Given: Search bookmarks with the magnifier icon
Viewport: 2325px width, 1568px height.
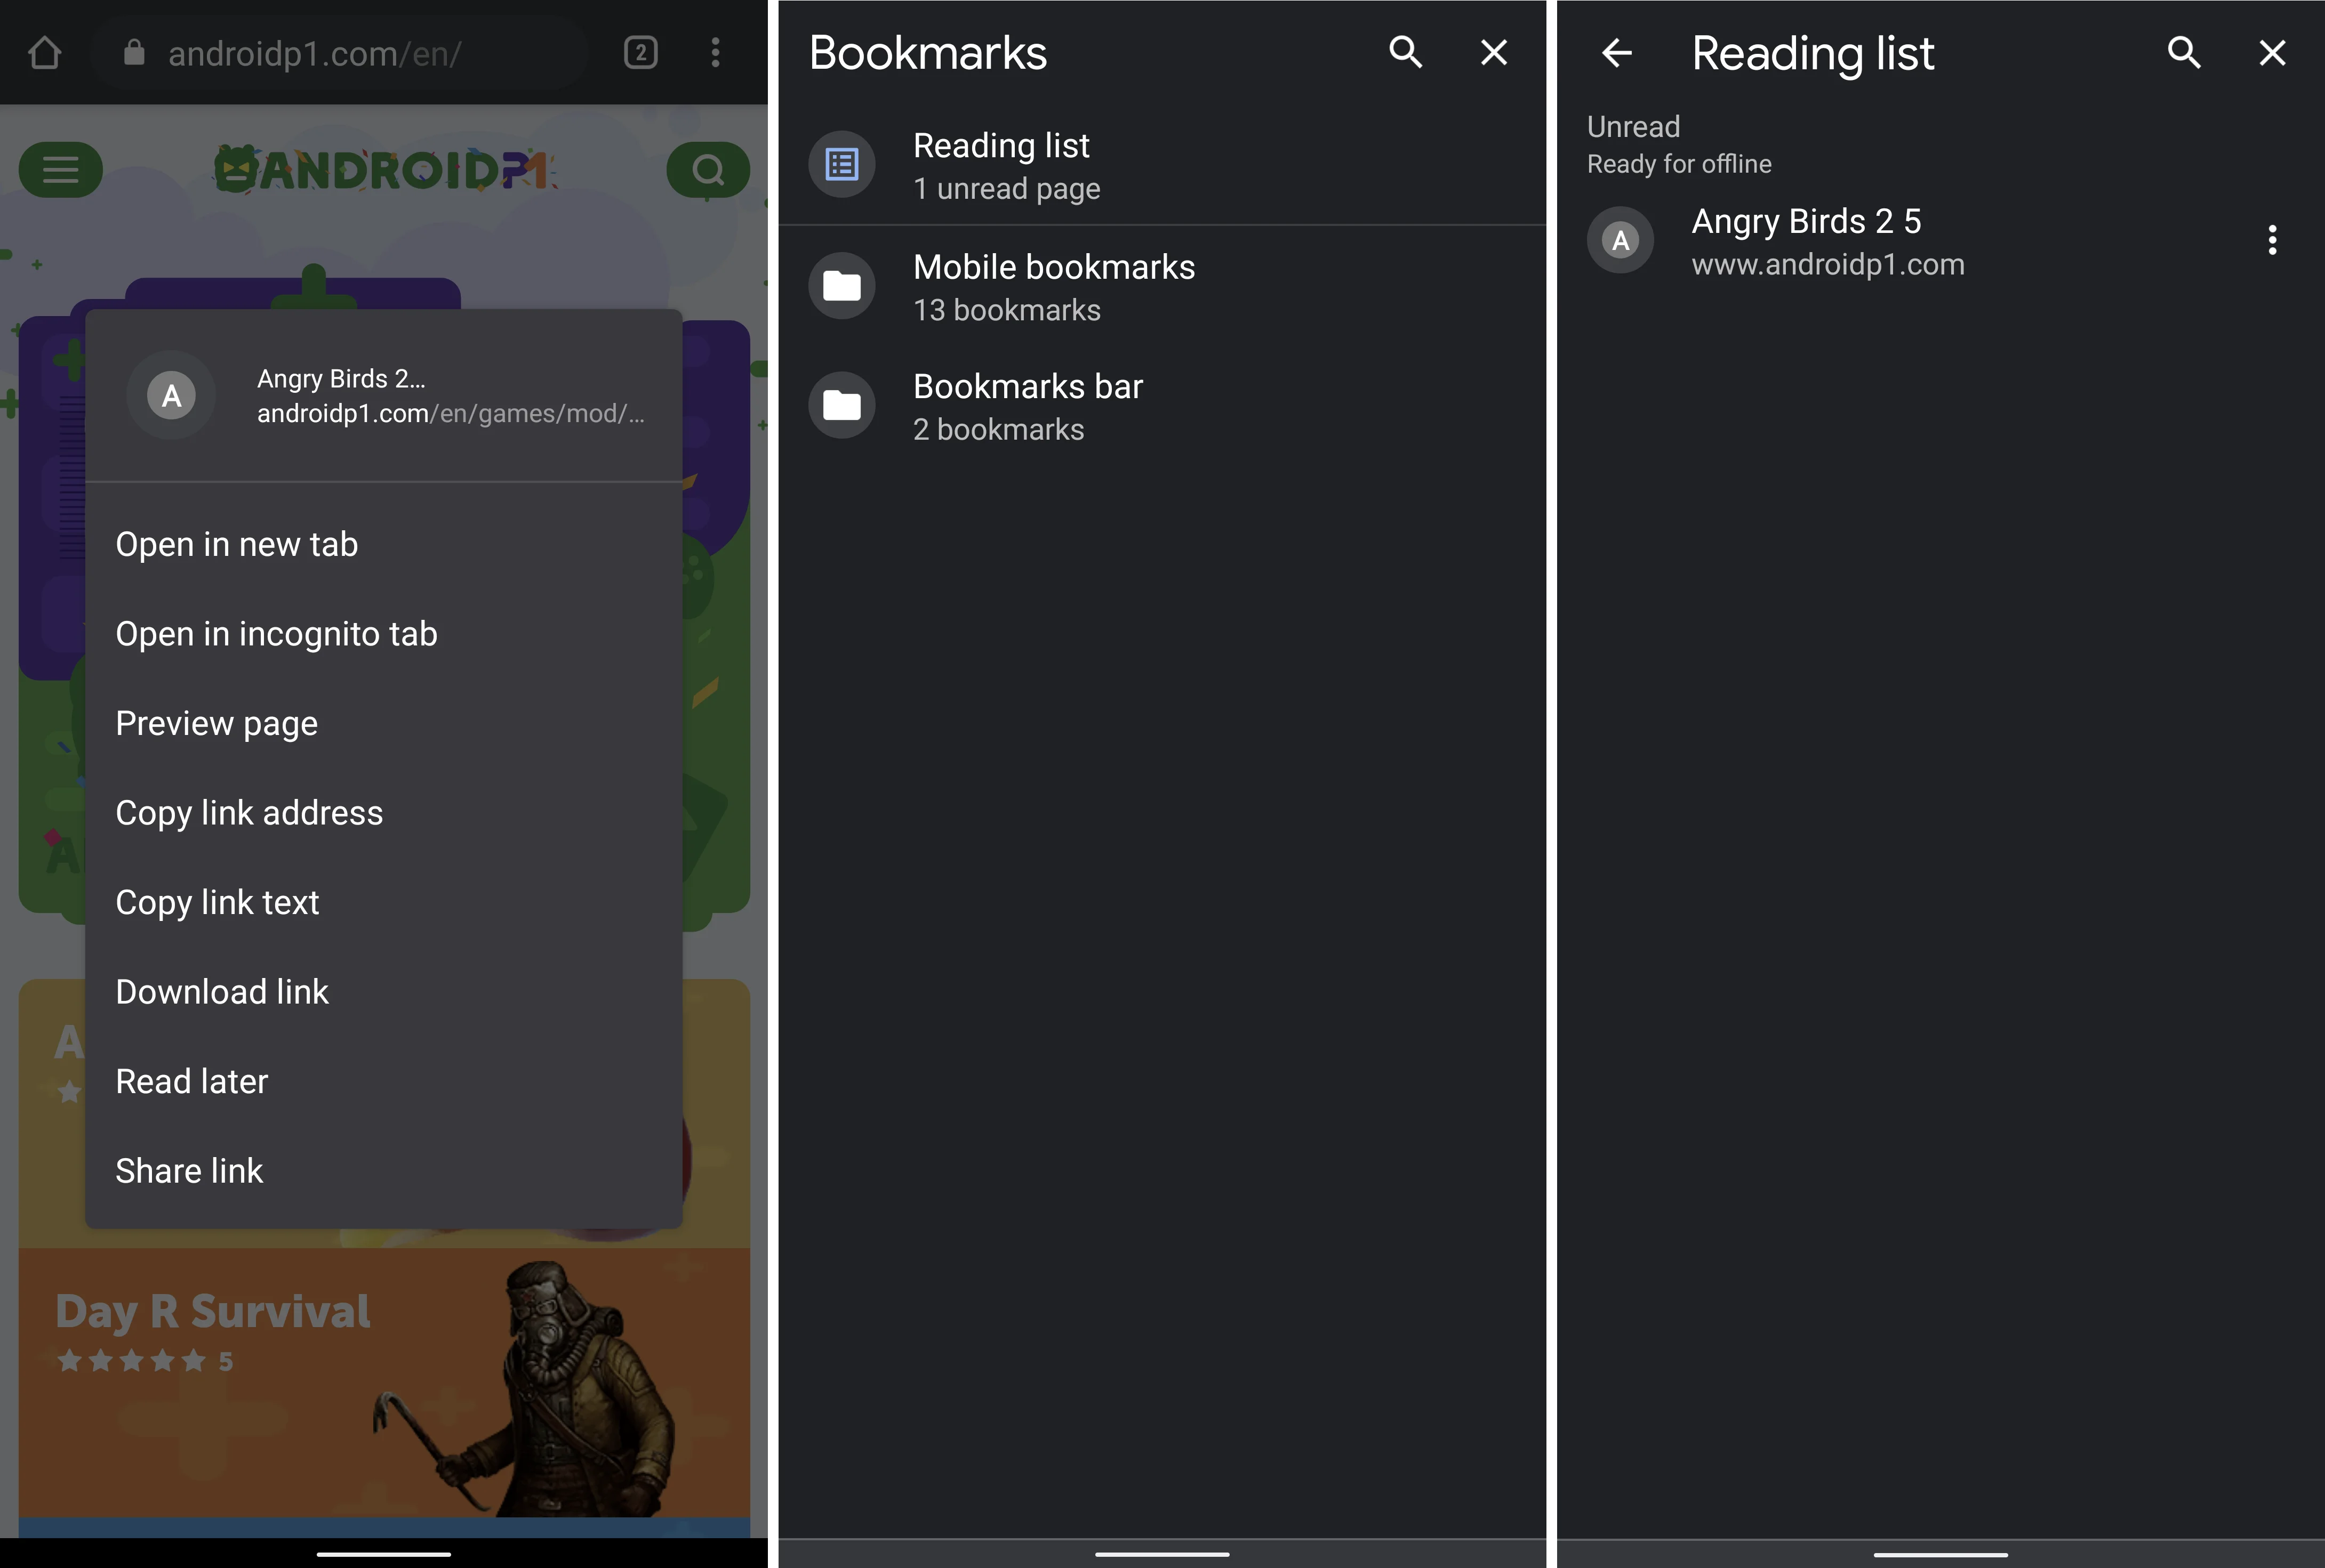Looking at the screenshot, I should coord(1406,52).
